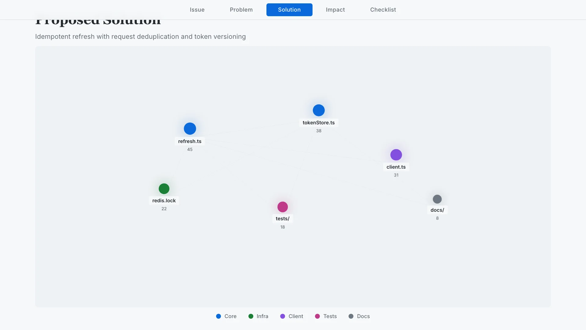Click the Docs legend label
586x330 pixels.
pos(363,316)
